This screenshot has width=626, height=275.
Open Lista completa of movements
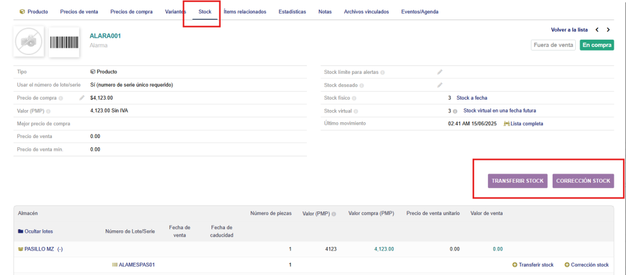point(526,123)
